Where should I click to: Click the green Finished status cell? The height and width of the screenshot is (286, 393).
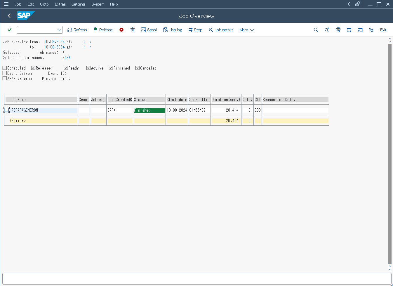pos(149,110)
